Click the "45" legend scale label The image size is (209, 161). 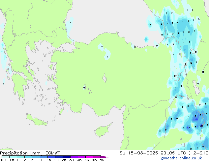coord(94,160)
